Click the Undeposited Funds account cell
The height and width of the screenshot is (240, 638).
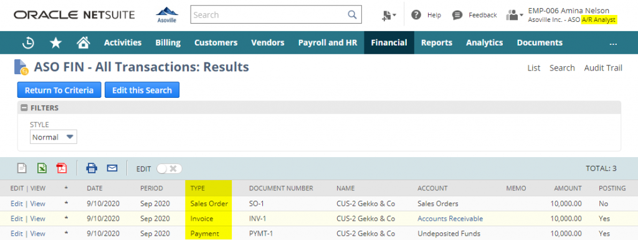pyautogui.click(x=449, y=234)
